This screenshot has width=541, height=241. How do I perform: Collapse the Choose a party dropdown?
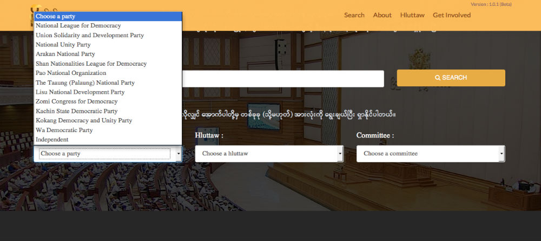tap(108, 154)
